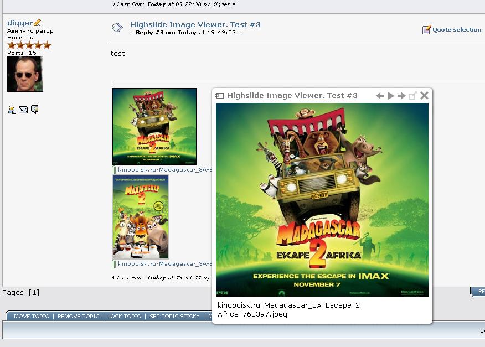Click the previous image arrow in Highslide viewer
The width and height of the screenshot is (485, 347).
tap(380, 96)
